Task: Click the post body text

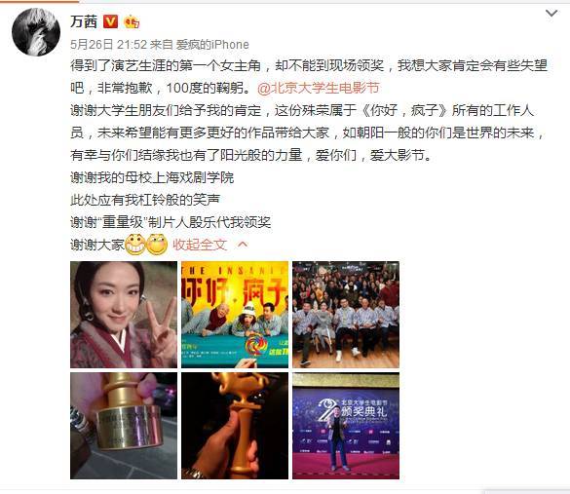Action: click(x=308, y=155)
